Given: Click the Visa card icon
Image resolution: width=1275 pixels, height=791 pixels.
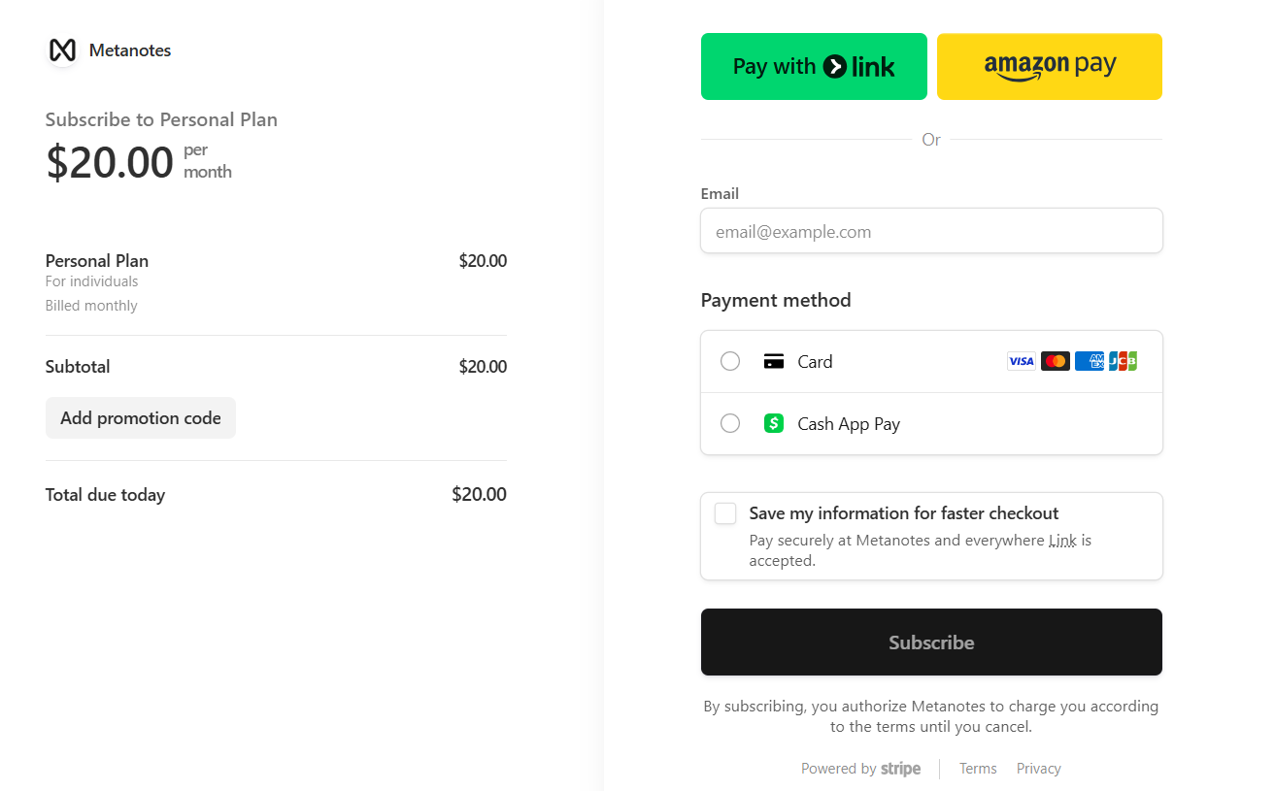Looking at the screenshot, I should coord(1021,361).
